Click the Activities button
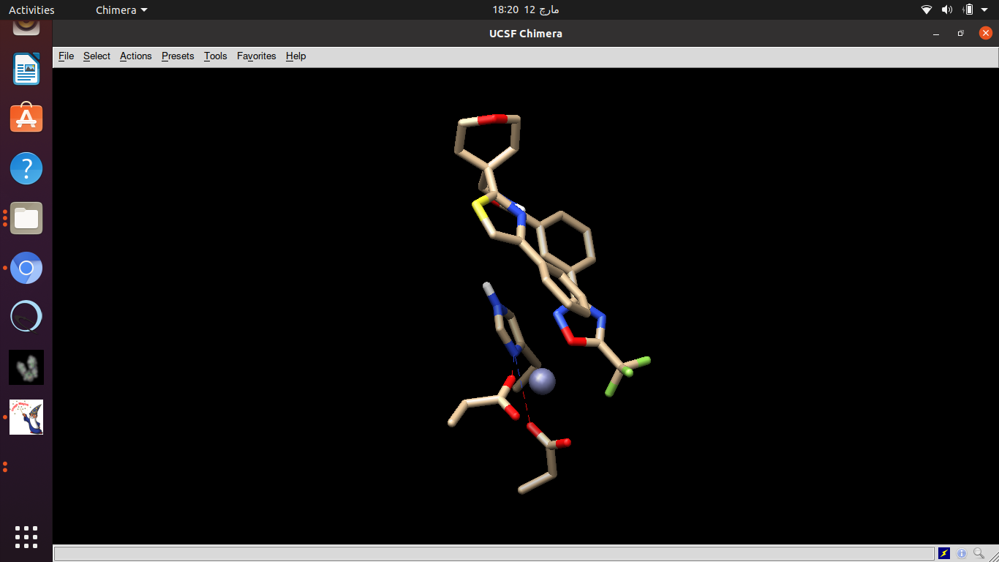 [31, 10]
